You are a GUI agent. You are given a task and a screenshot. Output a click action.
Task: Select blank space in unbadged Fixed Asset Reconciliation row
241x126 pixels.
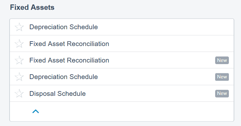[x=170, y=44]
